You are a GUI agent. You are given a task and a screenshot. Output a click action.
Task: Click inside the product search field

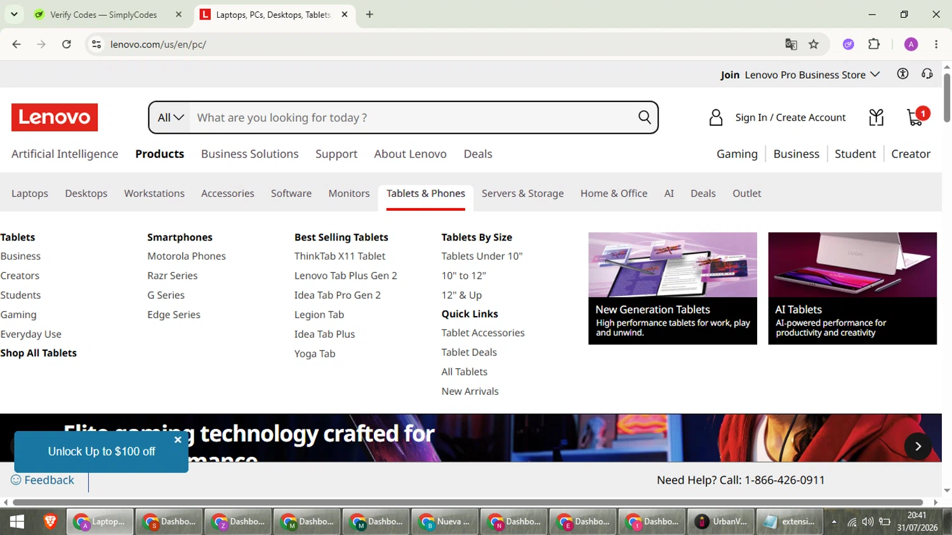point(413,117)
